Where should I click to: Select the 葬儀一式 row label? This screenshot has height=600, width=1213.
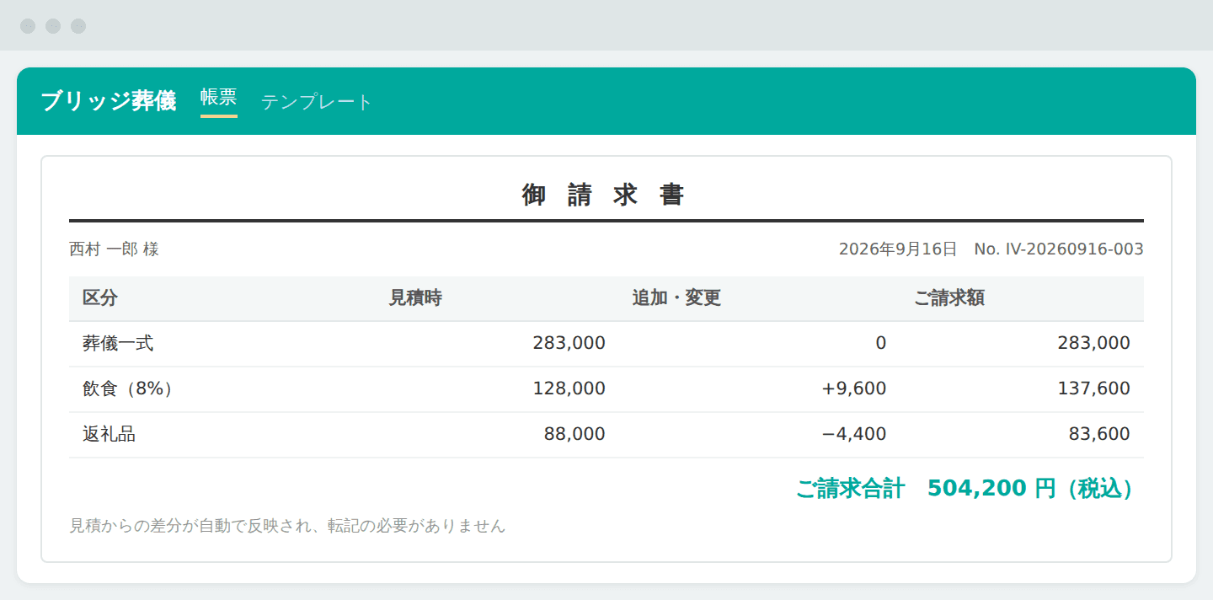(118, 343)
